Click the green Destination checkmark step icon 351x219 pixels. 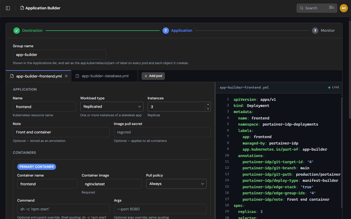click(16, 30)
